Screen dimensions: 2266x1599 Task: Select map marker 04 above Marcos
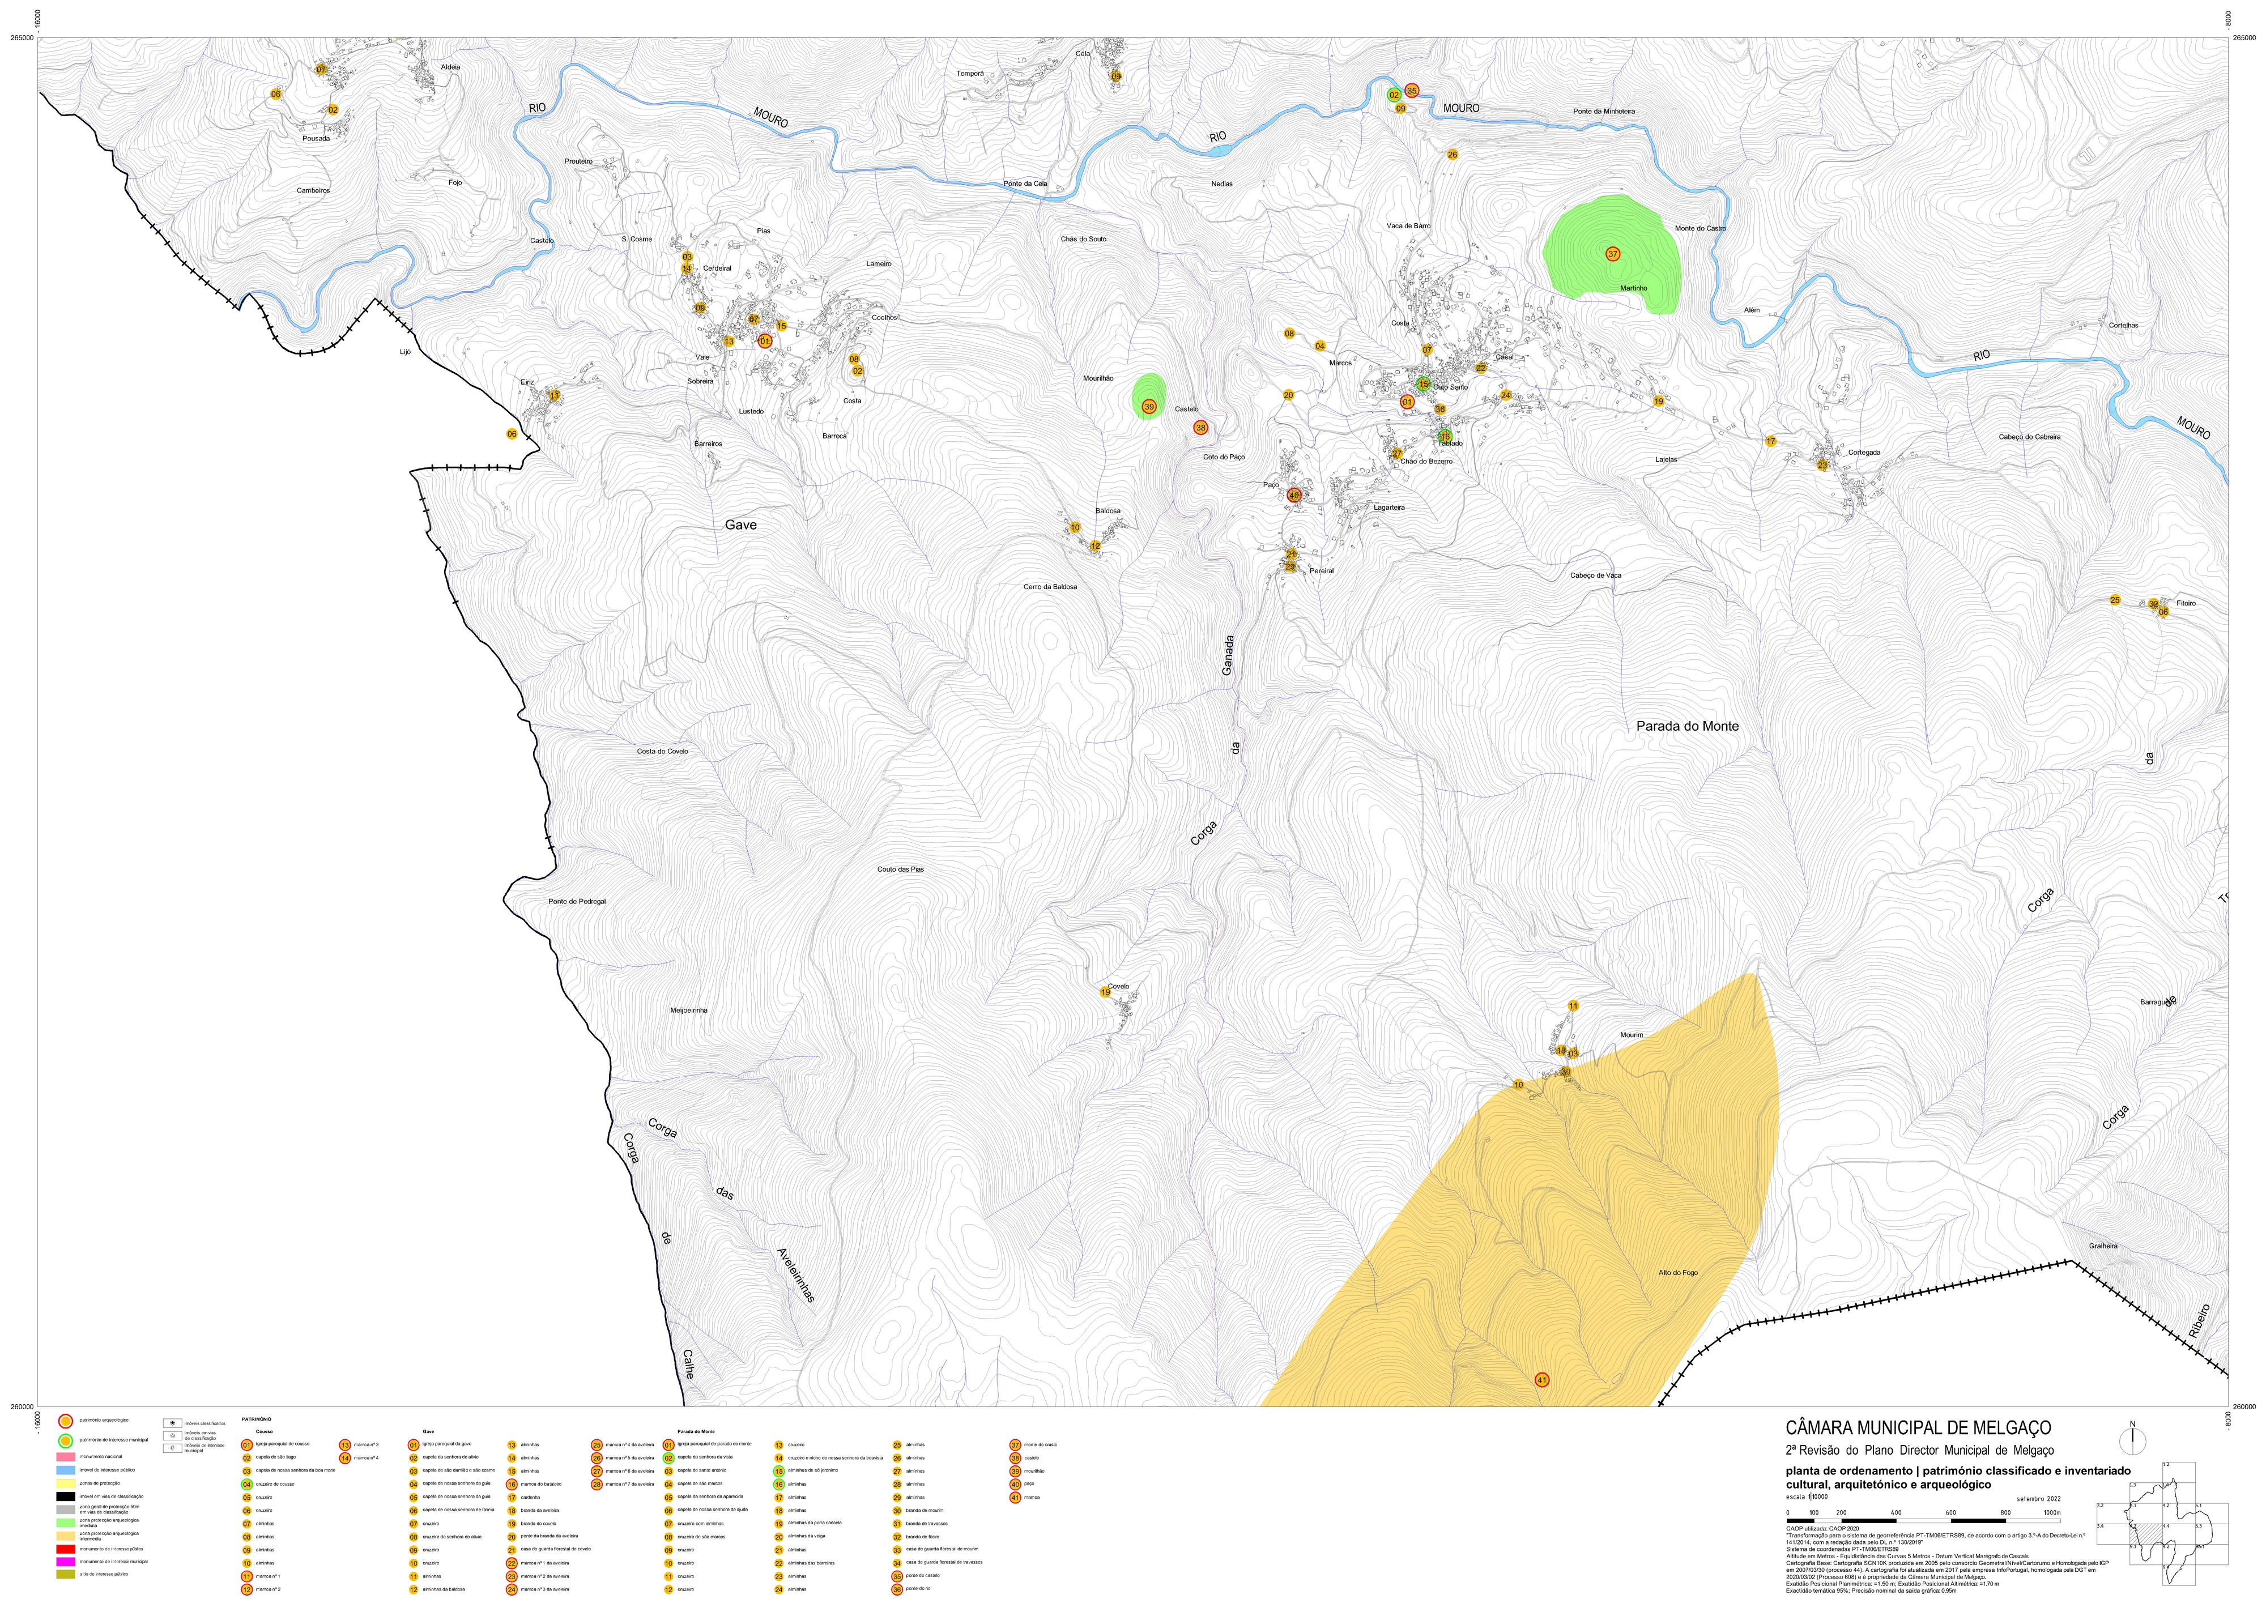(x=1319, y=347)
